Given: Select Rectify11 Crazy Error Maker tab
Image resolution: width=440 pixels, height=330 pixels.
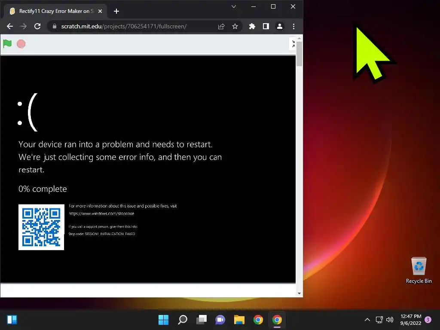Looking at the screenshot, I should pyautogui.click(x=55, y=11).
